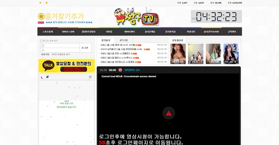Open the 커뮤니티 navigation menu

tap(191, 32)
